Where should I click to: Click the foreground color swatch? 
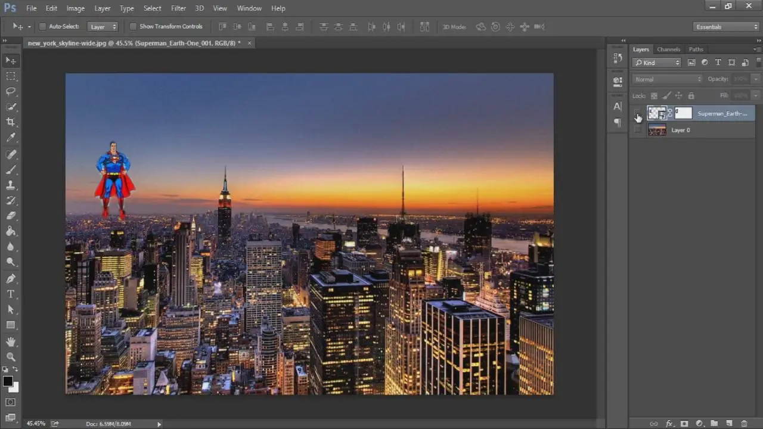click(x=8, y=381)
